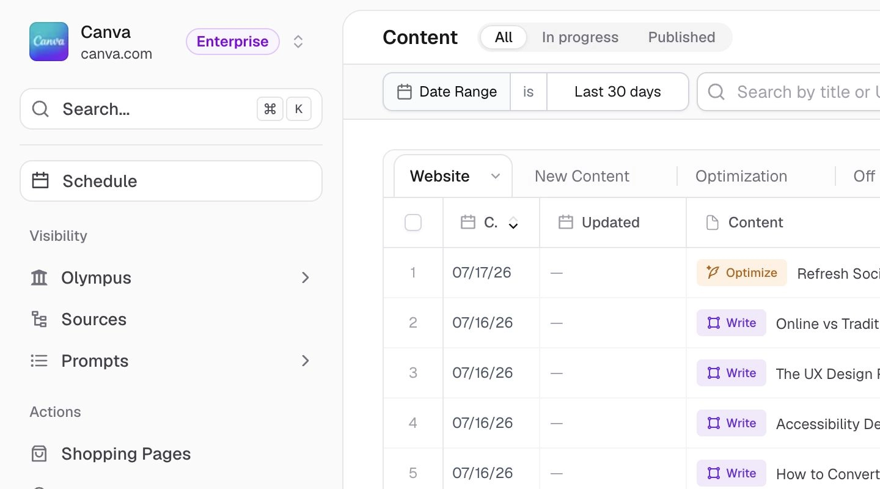Open Olympus in the sidebar

click(x=171, y=278)
